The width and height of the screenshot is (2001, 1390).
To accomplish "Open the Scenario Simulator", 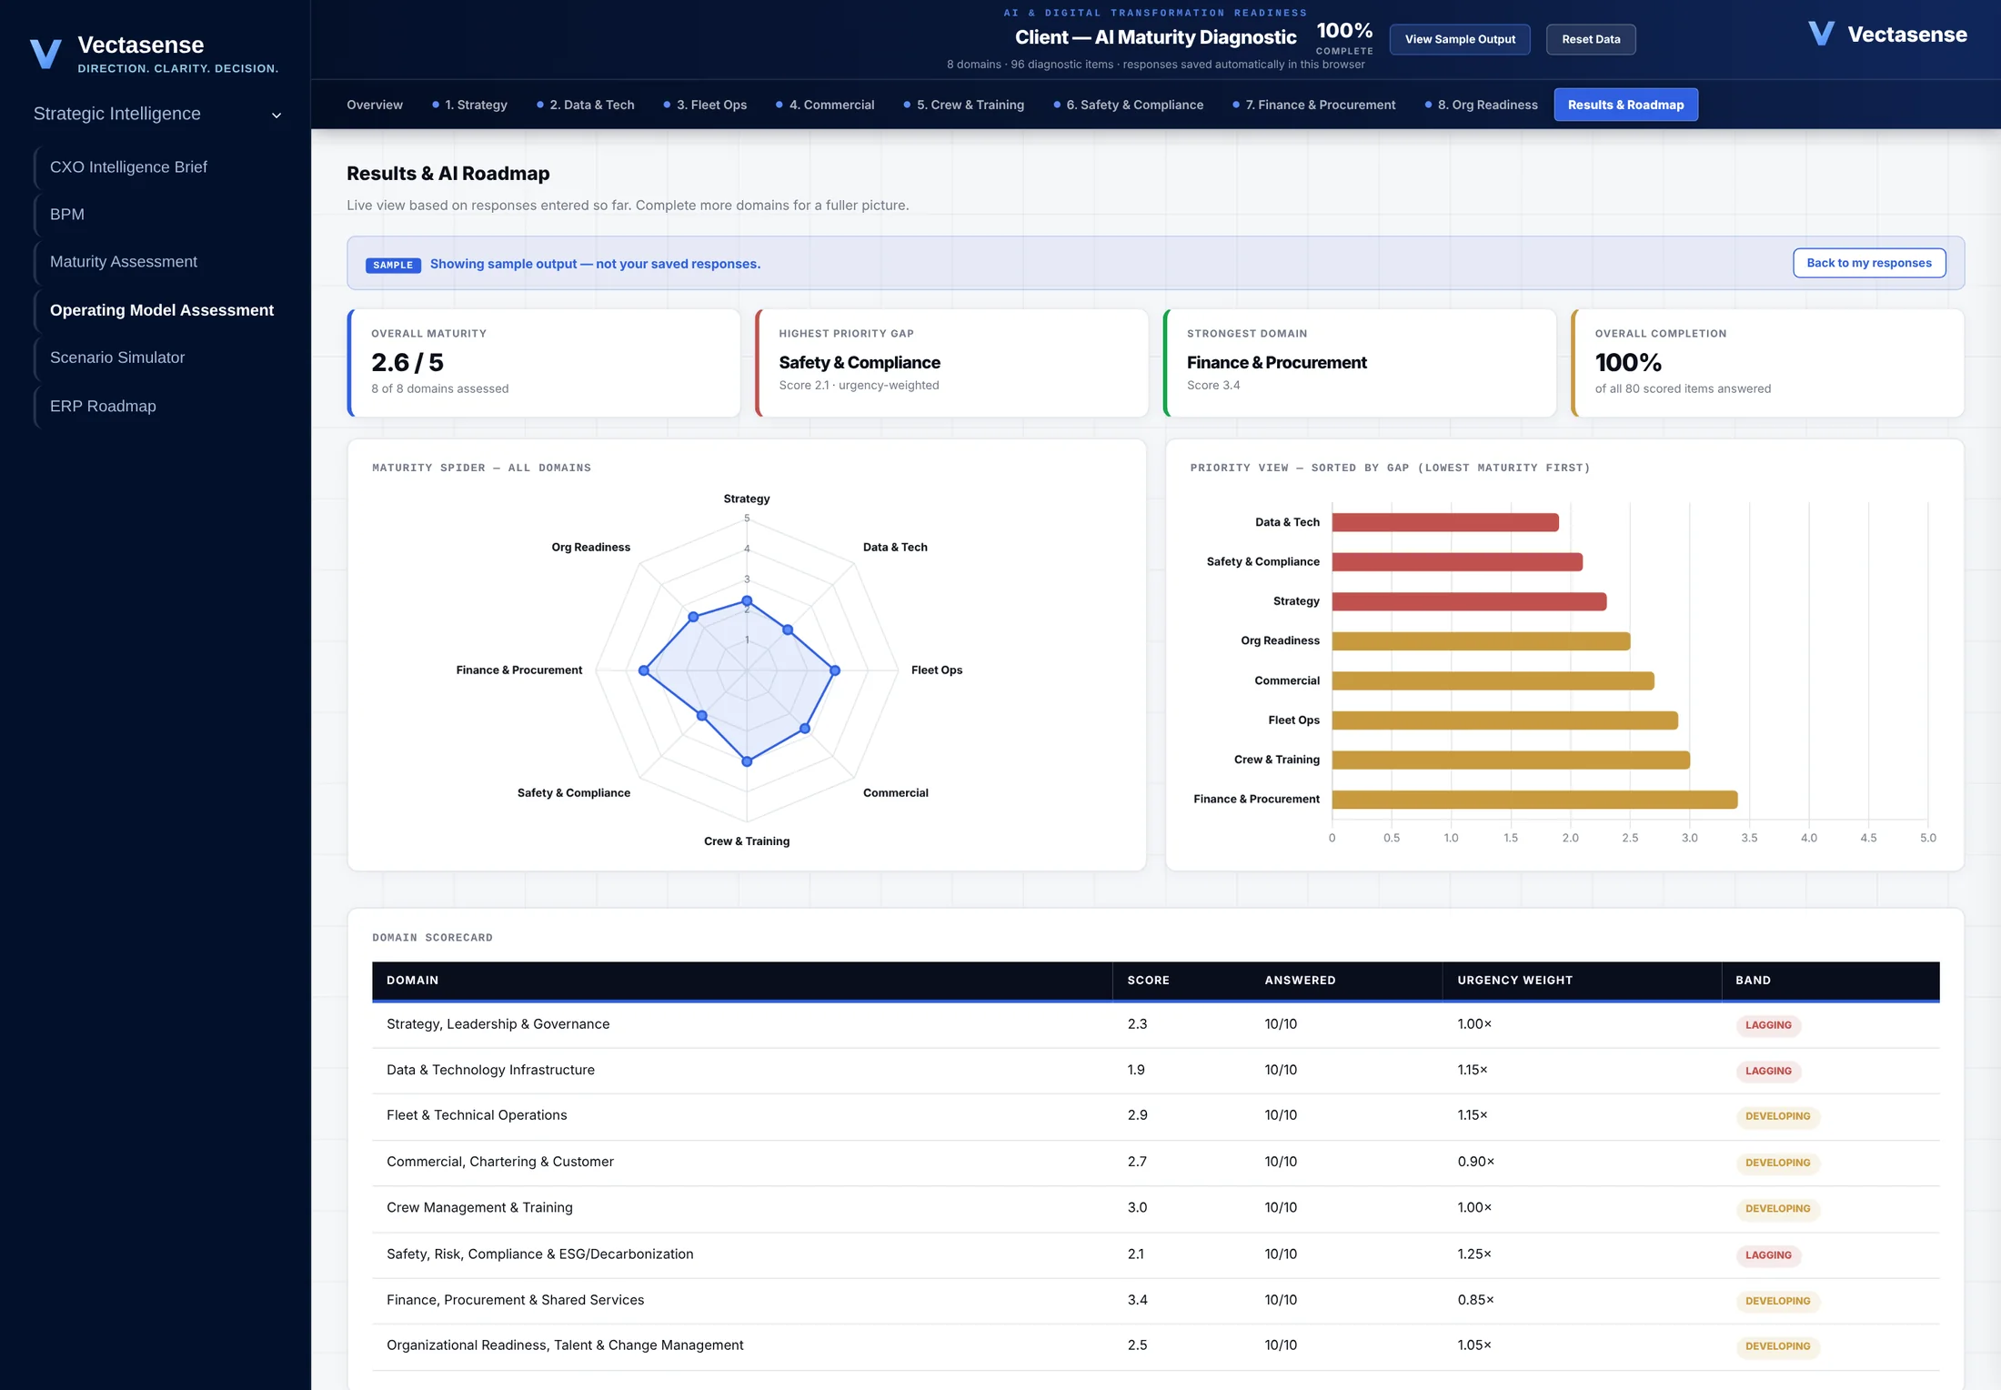I will click(117, 358).
